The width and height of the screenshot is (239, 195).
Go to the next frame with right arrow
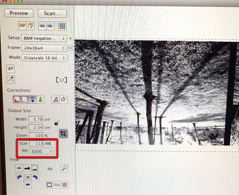coord(50,26)
